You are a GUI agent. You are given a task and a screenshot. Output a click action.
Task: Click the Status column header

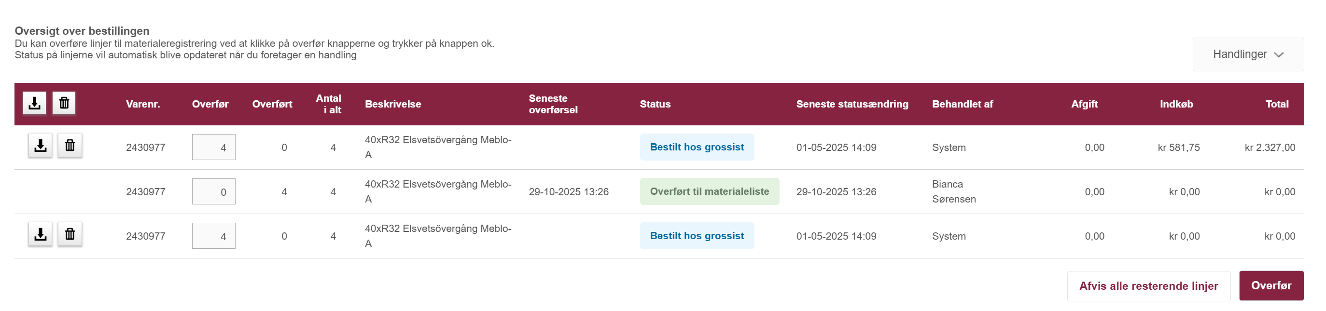[x=655, y=104]
